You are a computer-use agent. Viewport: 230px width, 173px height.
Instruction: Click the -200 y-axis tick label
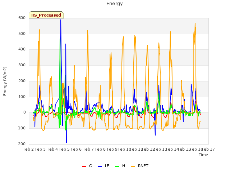(21, 144)
